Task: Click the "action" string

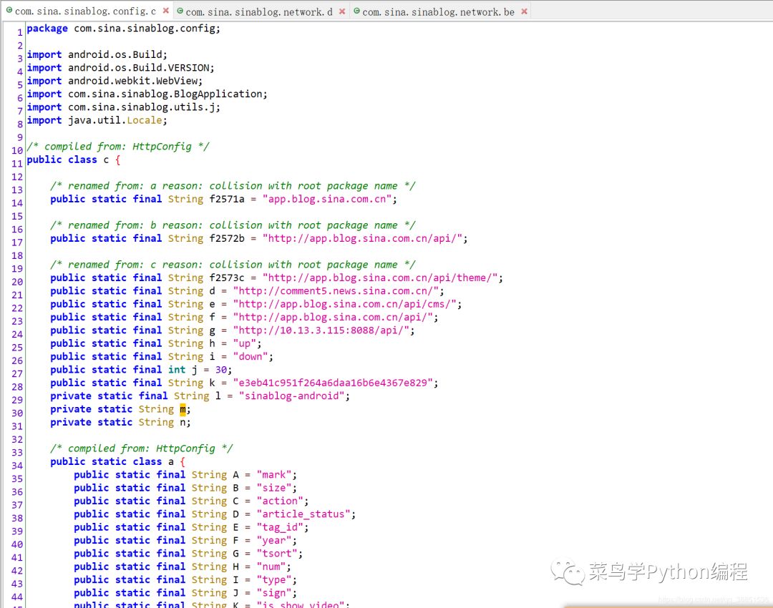Action: click(x=280, y=501)
